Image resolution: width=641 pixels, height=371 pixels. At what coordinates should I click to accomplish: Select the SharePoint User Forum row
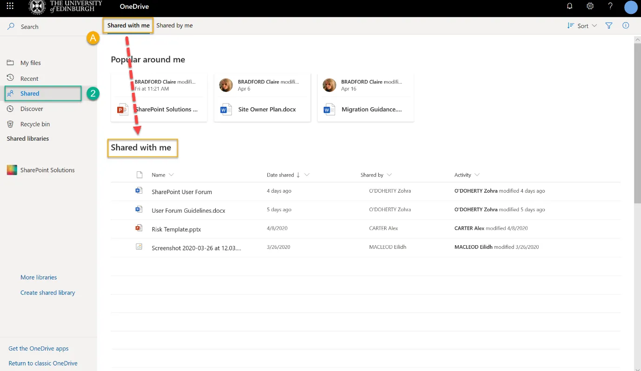coord(181,191)
